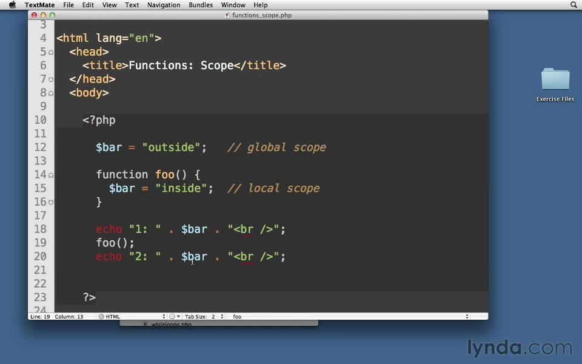Click the functions_scope.php document icon in title bar
The width and height of the screenshot is (582, 364).
point(227,15)
